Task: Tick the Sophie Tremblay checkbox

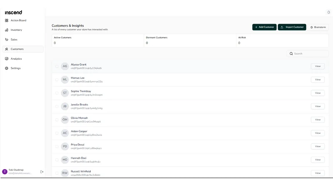Action: 57,93
